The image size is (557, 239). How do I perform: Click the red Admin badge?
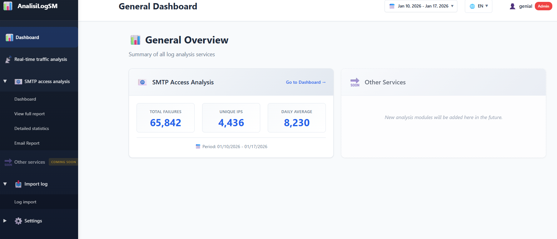(x=543, y=6)
